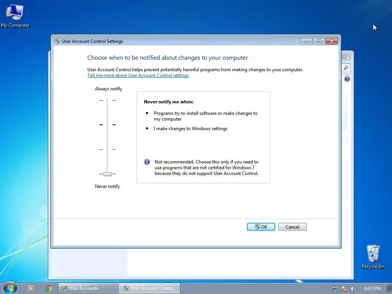Screen dimensions: 392x294
Task: Click the Always notify label
Action: click(x=108, y=89)
